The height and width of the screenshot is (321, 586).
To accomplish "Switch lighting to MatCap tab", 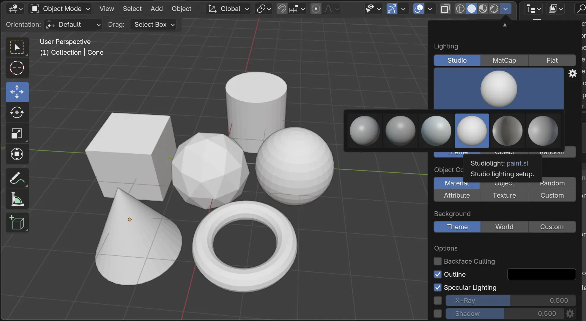I will [x=504, y=60].
